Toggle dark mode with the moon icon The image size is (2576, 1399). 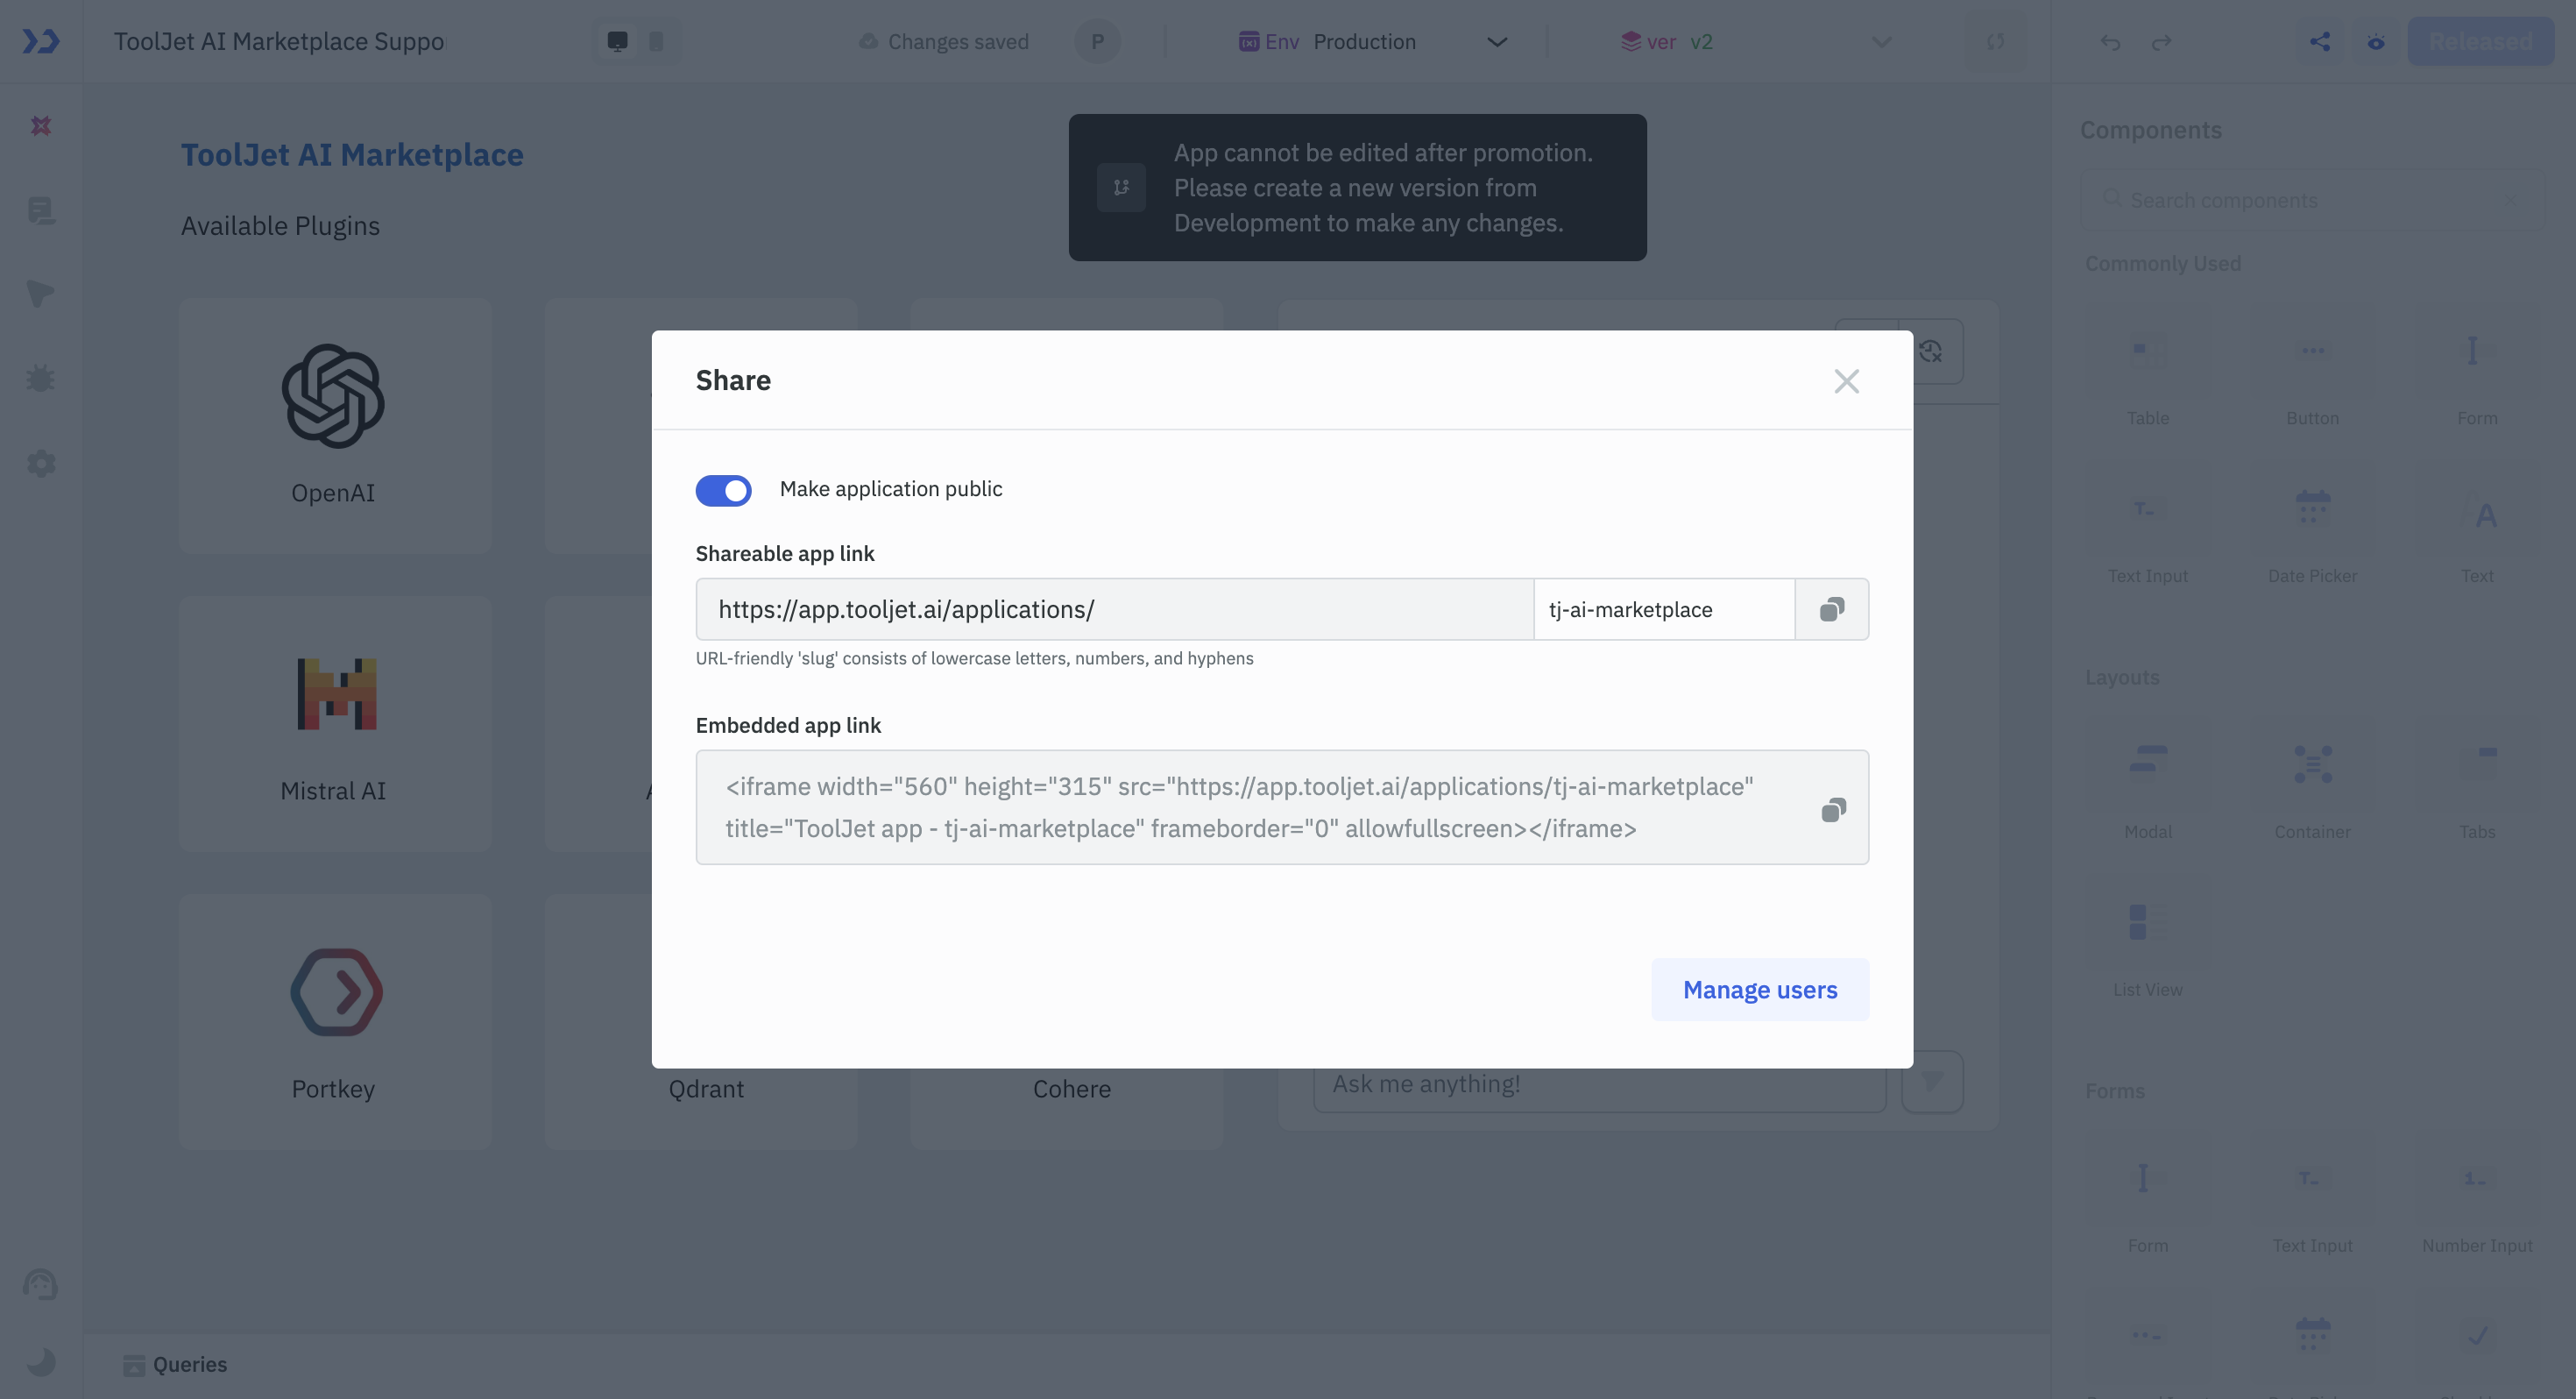42,1361
